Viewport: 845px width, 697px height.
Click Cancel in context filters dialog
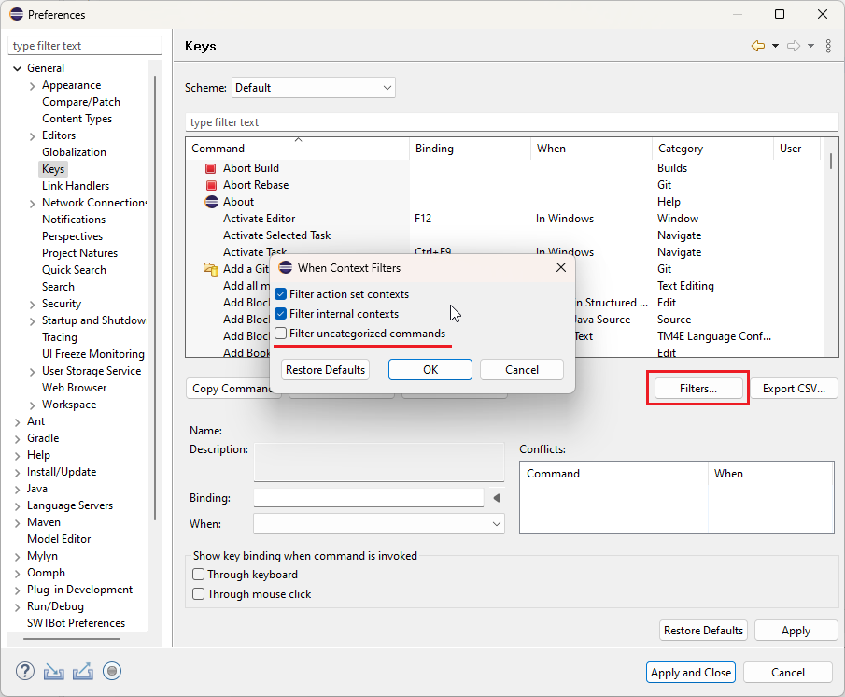pyautogui.click(x=522, y=370)
